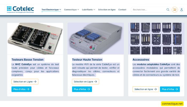The width and height of the screenshot is (187, 107).
Task: Open the M4Z CableEye tester image
Action: [35, 39]
